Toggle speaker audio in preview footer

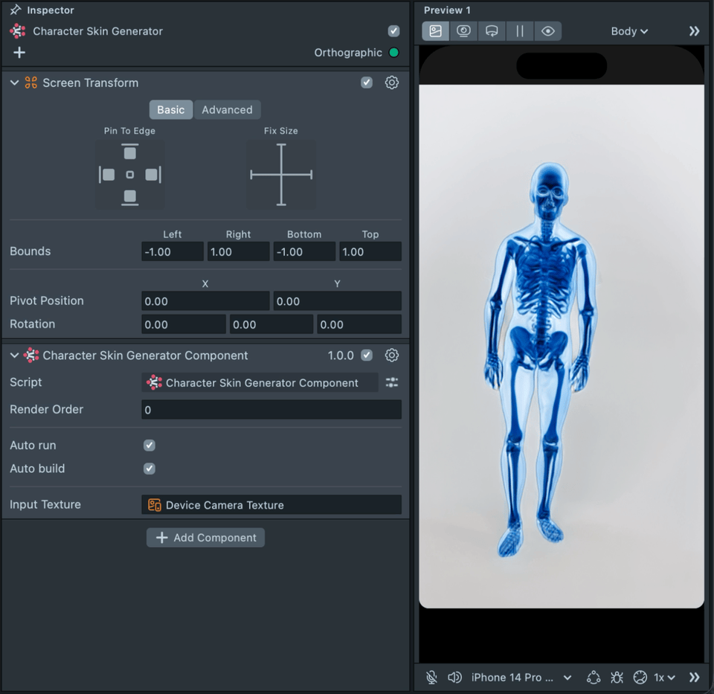point(454,678)
